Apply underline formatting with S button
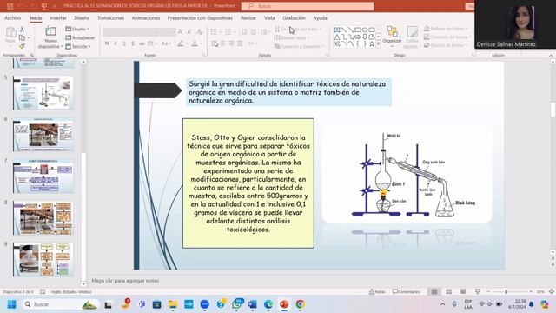556x313 pixels. (x=124, y=43)
